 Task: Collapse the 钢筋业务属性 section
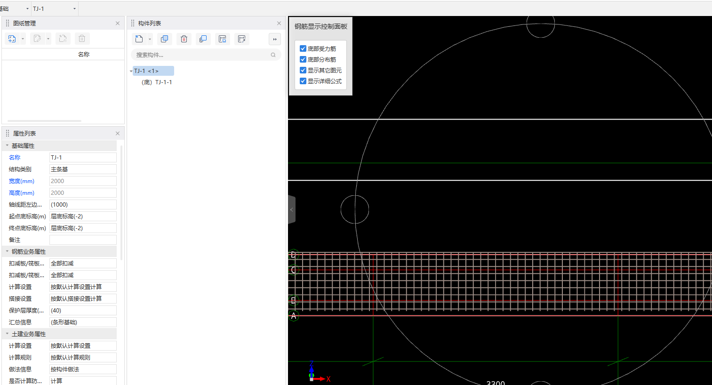point(7,251)
